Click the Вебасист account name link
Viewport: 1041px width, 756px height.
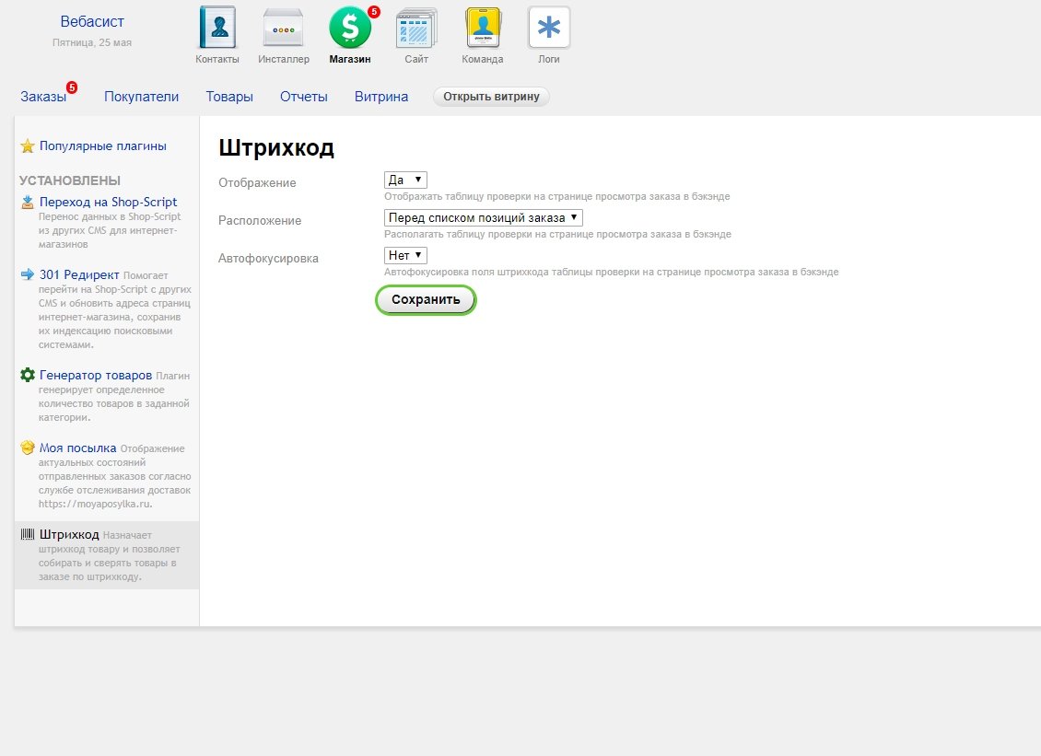point(92,22)
